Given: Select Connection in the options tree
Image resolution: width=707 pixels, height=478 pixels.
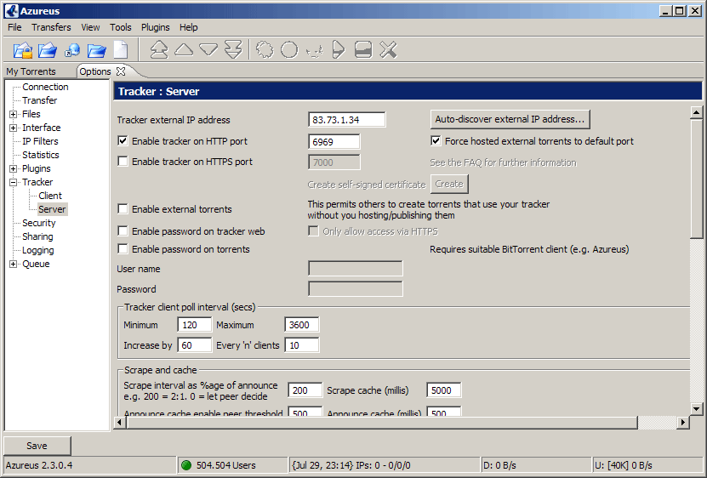Looking at the screenshot, I should coord(45,87).
